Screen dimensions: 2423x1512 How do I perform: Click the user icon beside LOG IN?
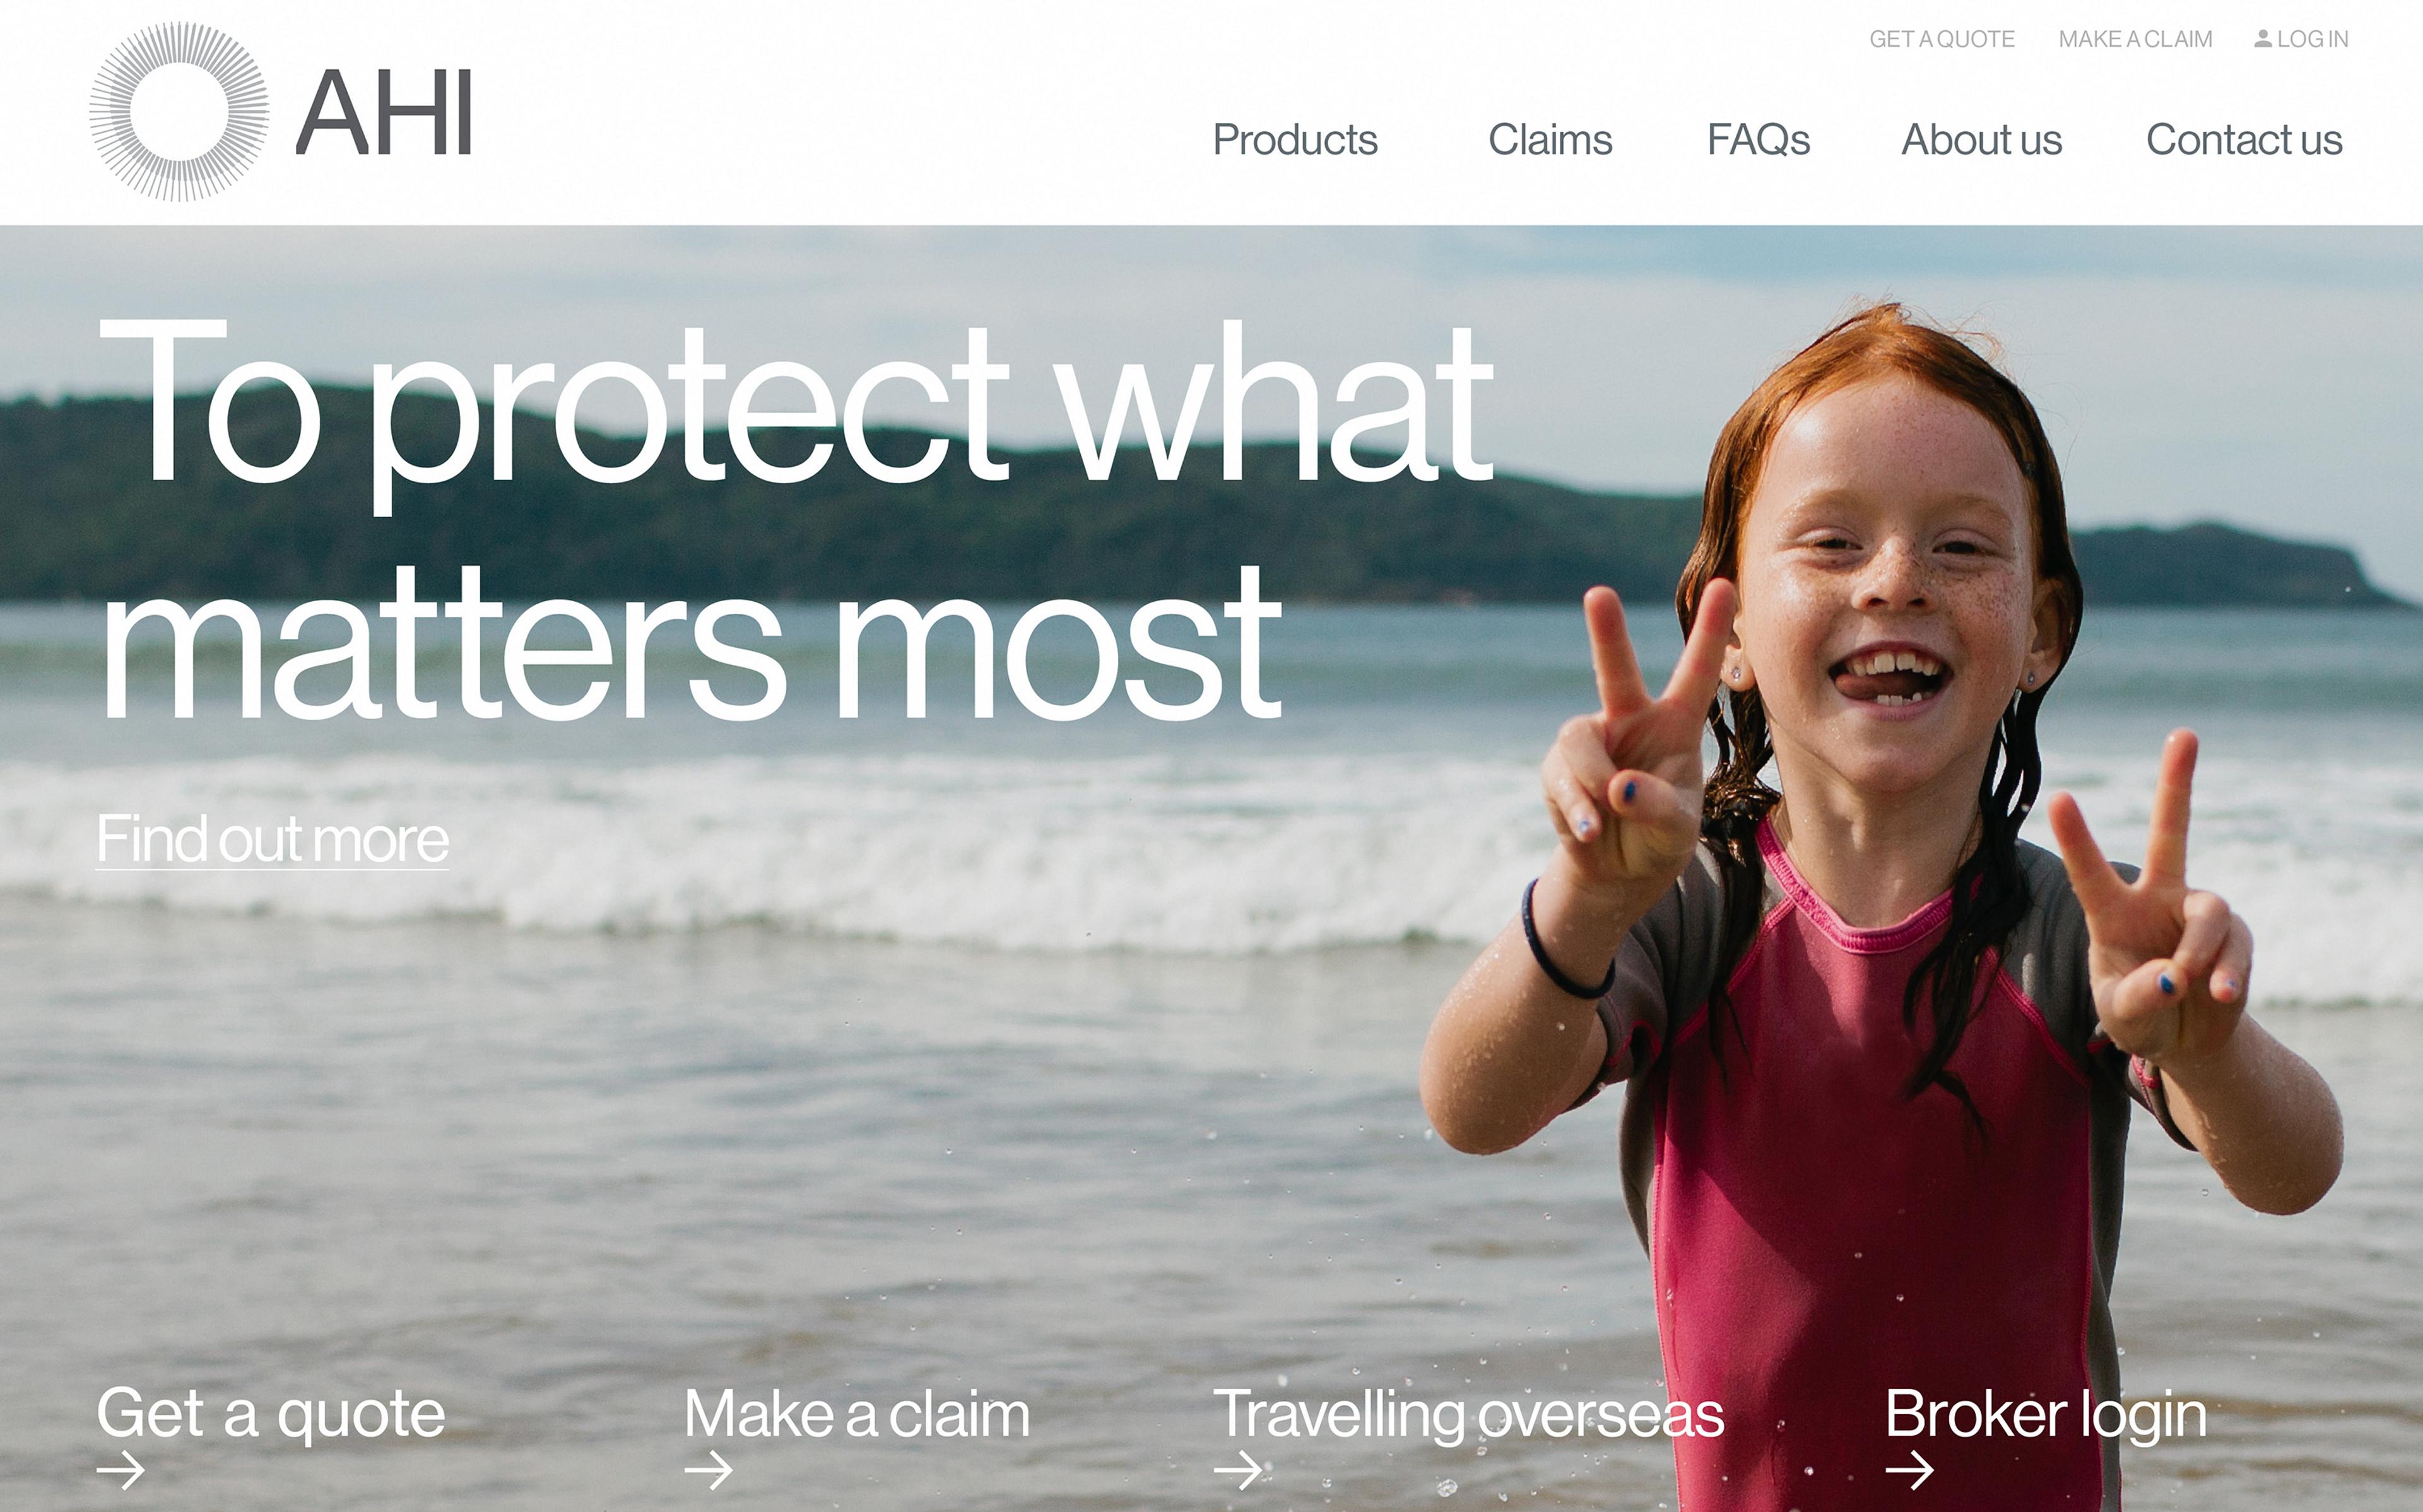[x=2263, y=39]
